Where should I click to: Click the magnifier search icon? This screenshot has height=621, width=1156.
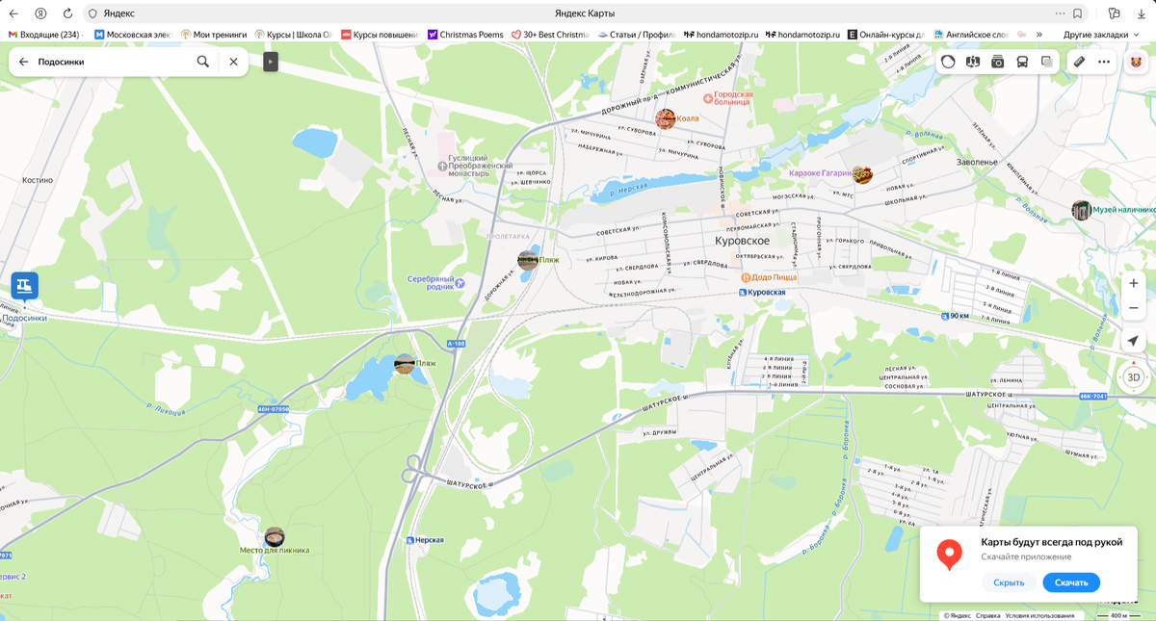click(202, 62)
